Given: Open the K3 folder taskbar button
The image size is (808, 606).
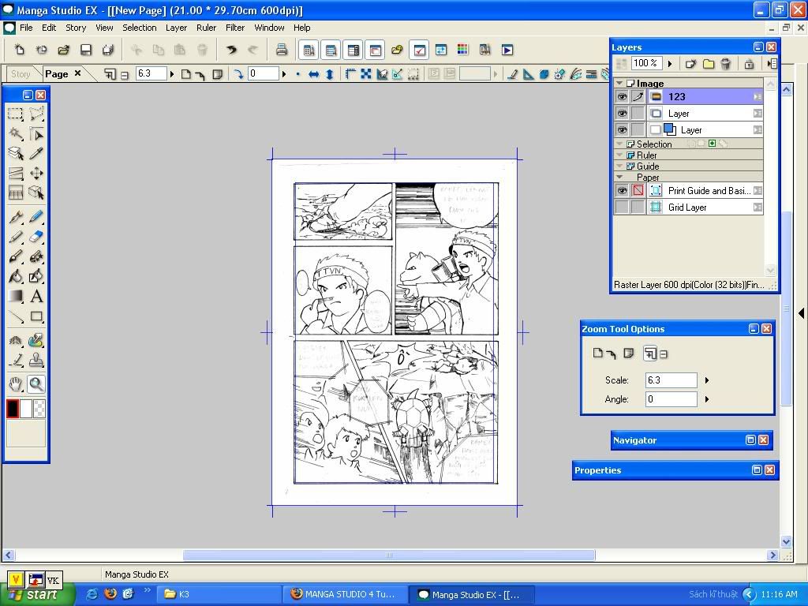Looking at the screenshot, I should [x=218, y=594].
